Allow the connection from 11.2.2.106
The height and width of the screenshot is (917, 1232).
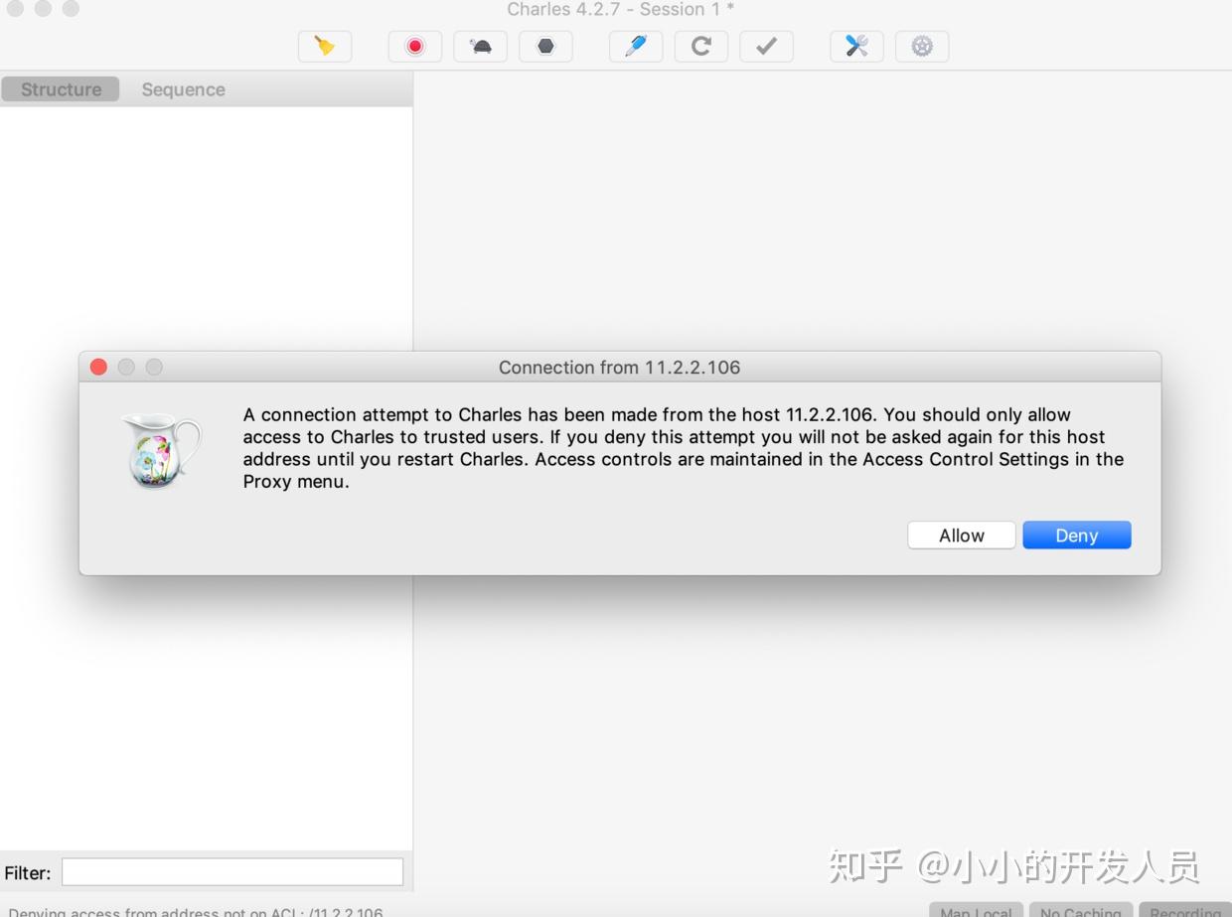coord(962,535)
